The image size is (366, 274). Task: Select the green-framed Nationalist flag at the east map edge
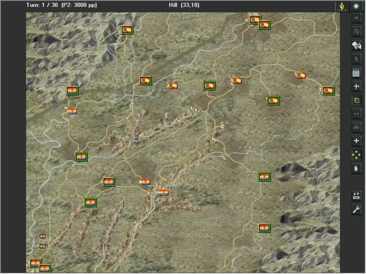click(328, 90)
